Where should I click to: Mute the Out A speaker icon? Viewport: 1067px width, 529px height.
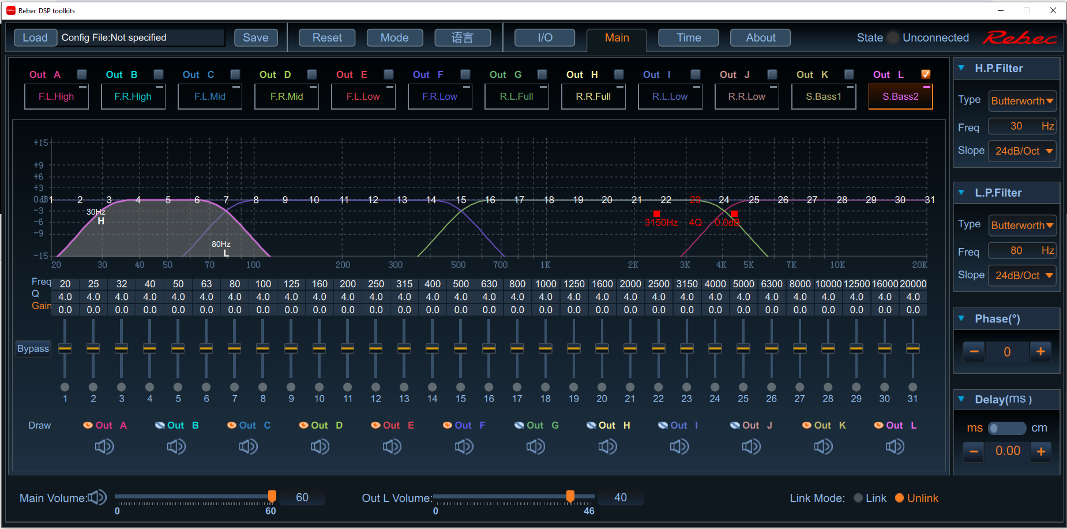(x=104, y=447)
